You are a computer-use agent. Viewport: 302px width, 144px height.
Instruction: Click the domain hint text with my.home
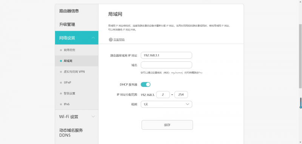point(171,73)
